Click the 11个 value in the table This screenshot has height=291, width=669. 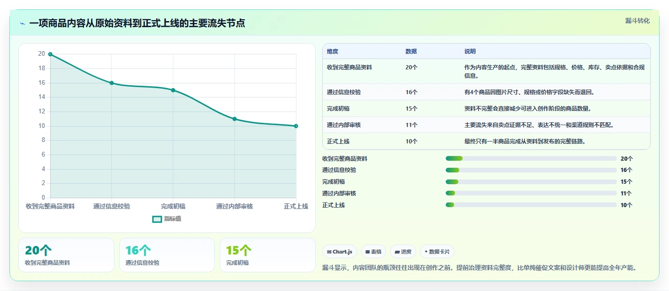coord(411,125)
